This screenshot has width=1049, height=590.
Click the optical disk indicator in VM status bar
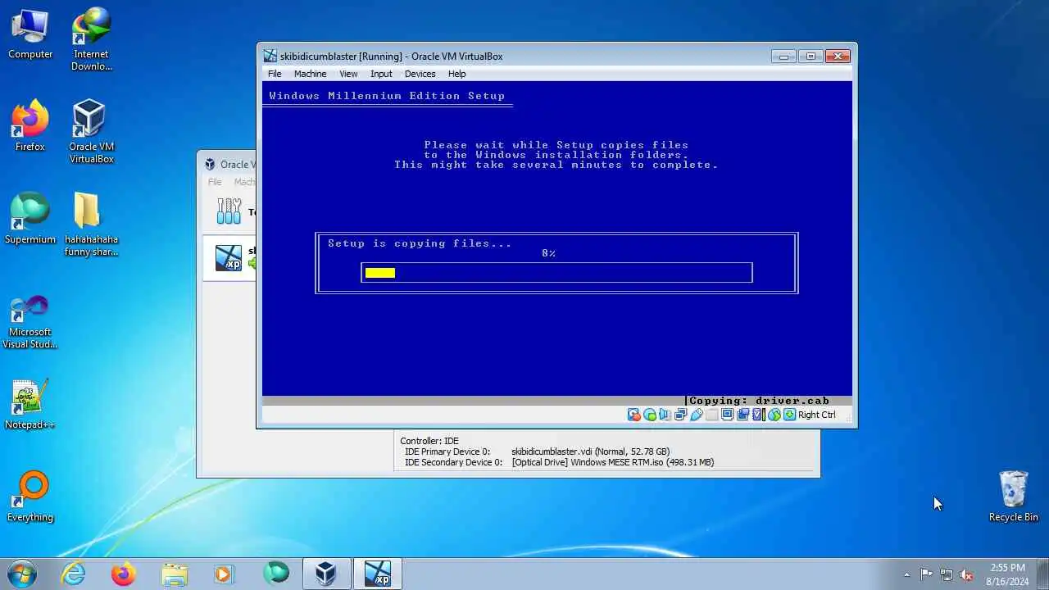coord(650,415)
